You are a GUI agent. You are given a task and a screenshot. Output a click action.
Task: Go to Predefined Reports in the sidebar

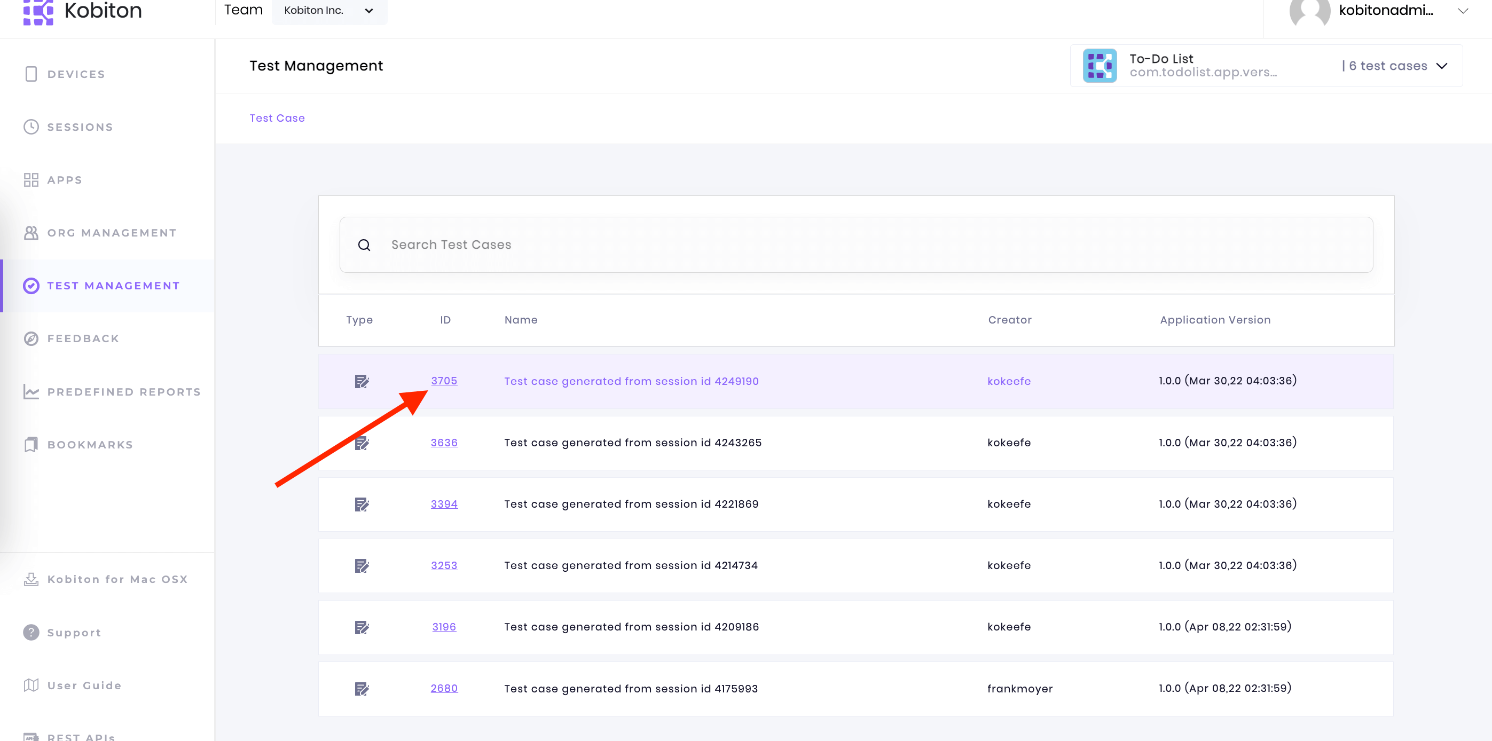pyautogui.click(x=124, y=392)
